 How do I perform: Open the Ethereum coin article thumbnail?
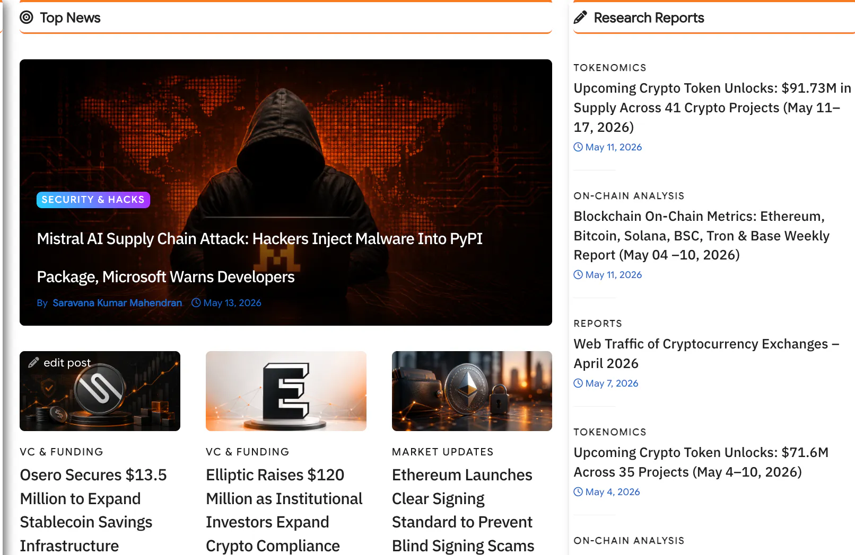point(472,391)
